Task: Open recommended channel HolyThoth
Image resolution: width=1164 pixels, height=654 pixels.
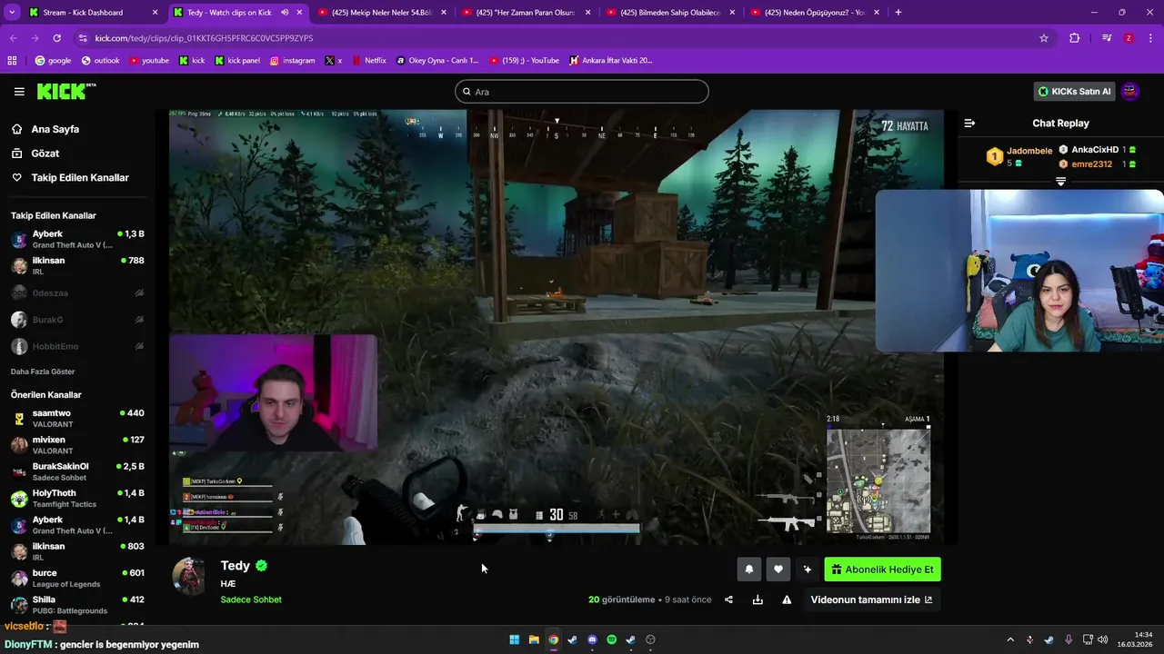Action: tap(77, 499)
